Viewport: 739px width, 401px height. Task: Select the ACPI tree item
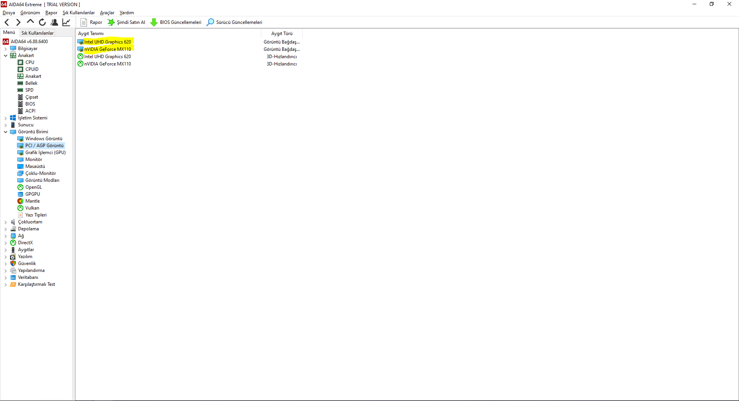pos(27,111)
